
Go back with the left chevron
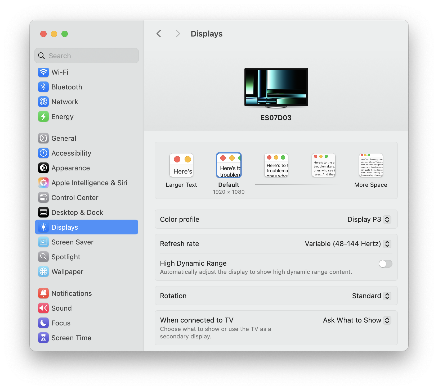tap(159, 34)
